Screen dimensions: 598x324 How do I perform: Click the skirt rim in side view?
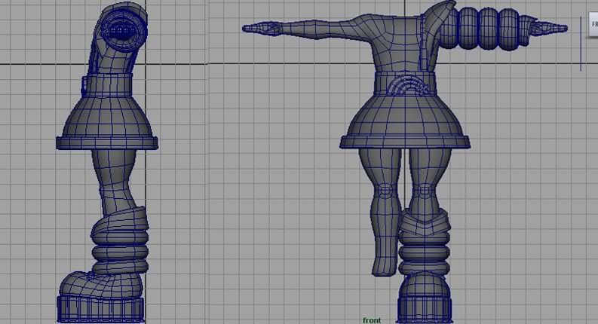pos(106,142)
